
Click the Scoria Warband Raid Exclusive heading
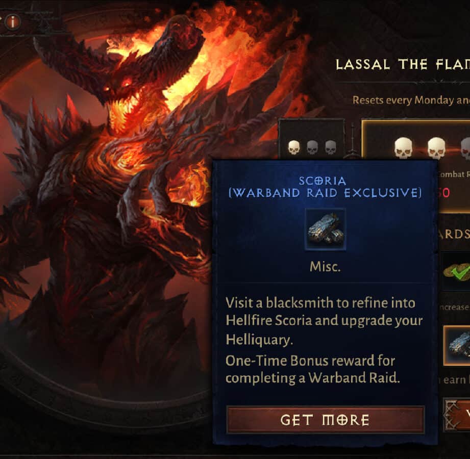(325, 187)
